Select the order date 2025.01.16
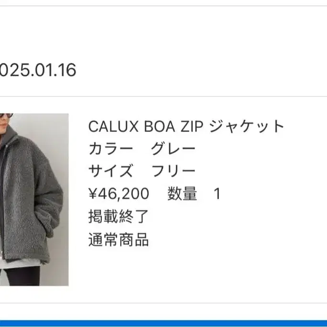Viewport: 327px width, 327px height. coord(38,70)
